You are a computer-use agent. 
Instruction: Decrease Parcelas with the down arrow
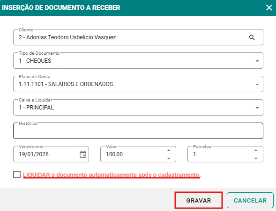(256, 158)
